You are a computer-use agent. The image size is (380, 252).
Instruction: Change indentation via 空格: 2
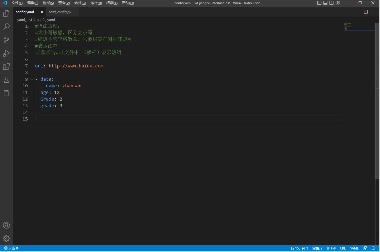point(317,248)
